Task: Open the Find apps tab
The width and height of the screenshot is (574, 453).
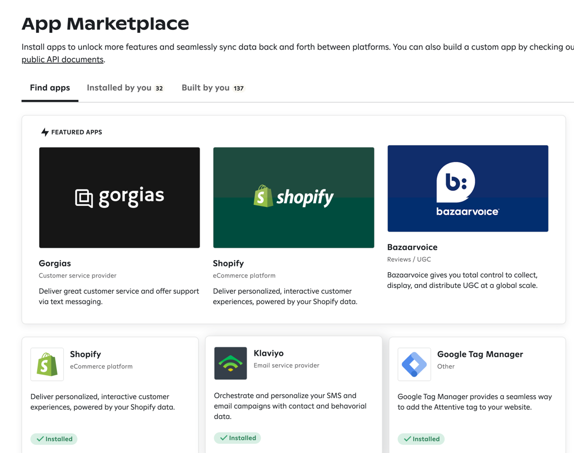Action: click(50, 88)
